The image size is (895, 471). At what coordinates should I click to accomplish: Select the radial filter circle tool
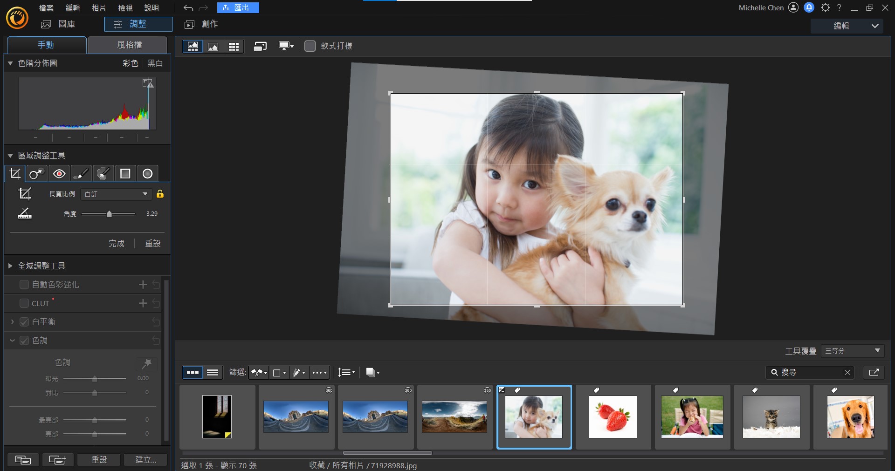coord(147,174)
